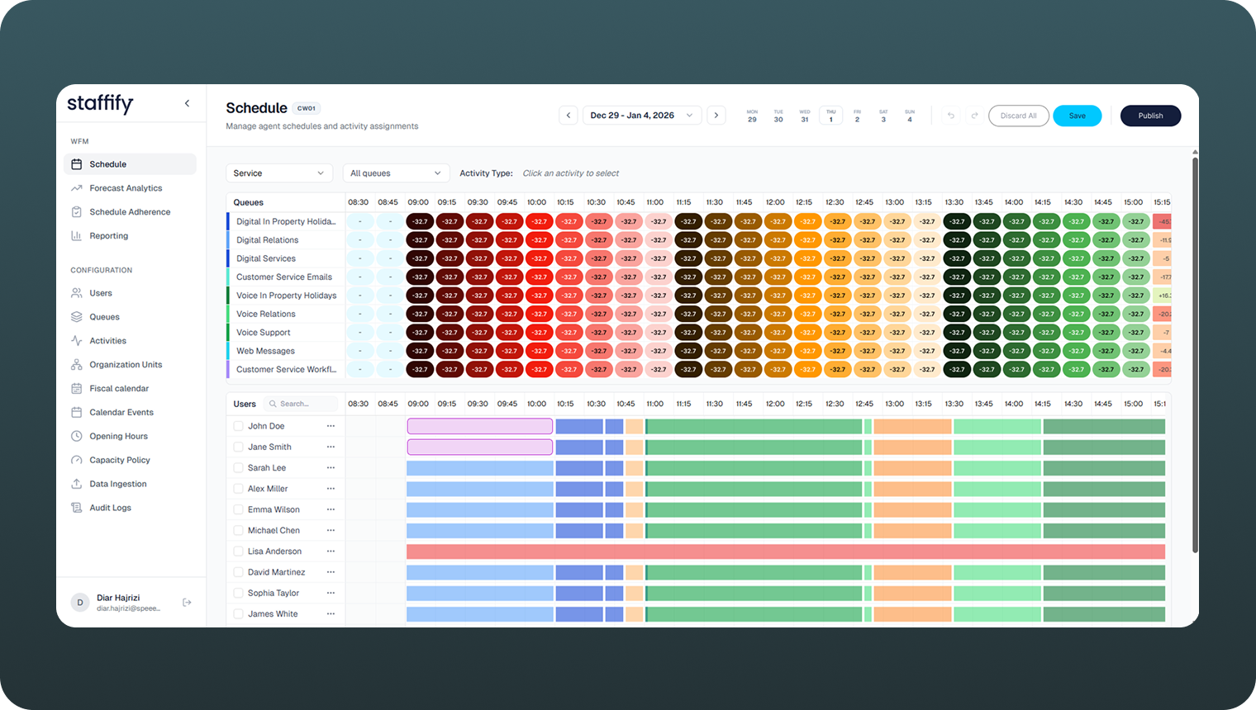Tick the checkbox for John Doe
Image resolution: width=1256 pixels, height=710 pixels.
(x=238, y=426)
